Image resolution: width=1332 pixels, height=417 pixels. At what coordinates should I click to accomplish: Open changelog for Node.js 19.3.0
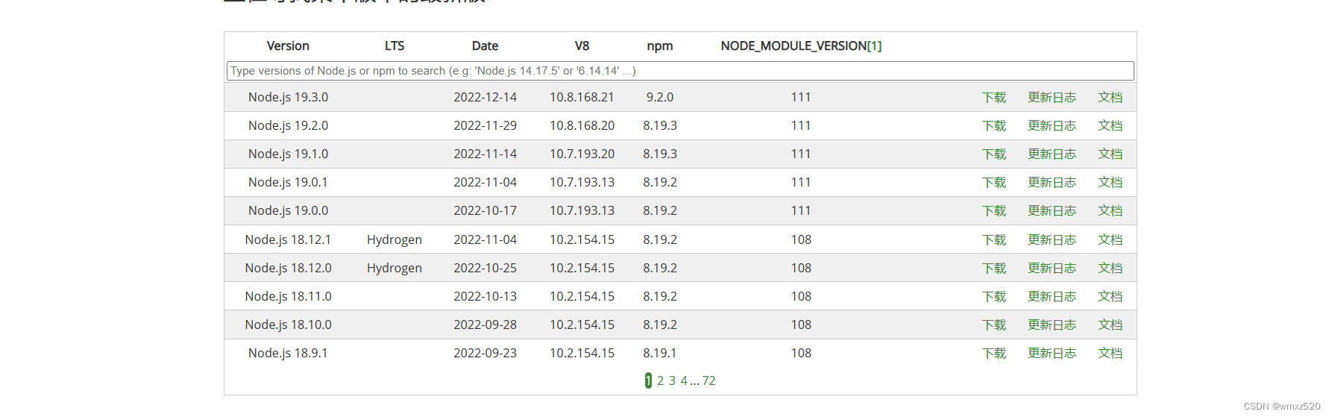pos(1052,98)
